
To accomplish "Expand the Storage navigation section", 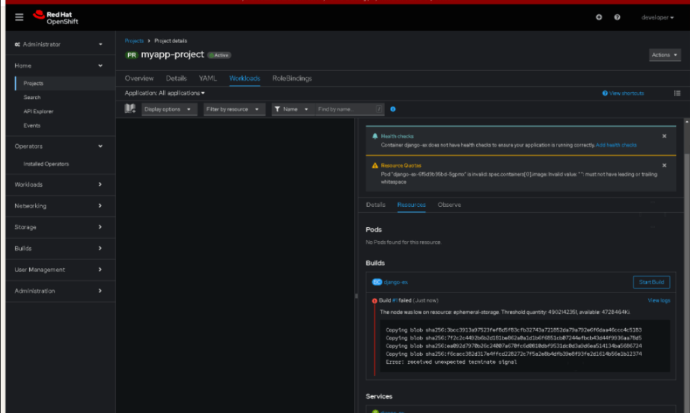I will pos(58,227).
